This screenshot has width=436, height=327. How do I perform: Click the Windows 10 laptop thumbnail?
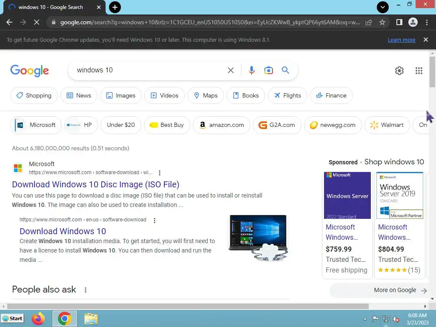point(258,237)
